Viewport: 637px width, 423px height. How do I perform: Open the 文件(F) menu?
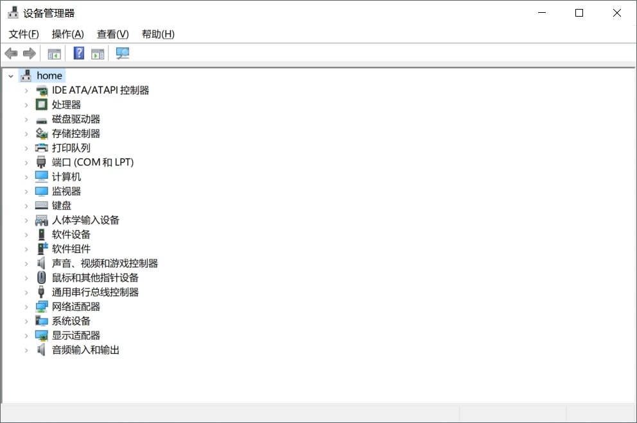click(24, 34)
